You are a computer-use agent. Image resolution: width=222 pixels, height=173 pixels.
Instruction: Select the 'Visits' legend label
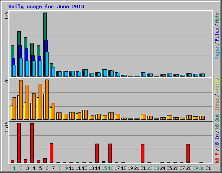coord(217,85)
